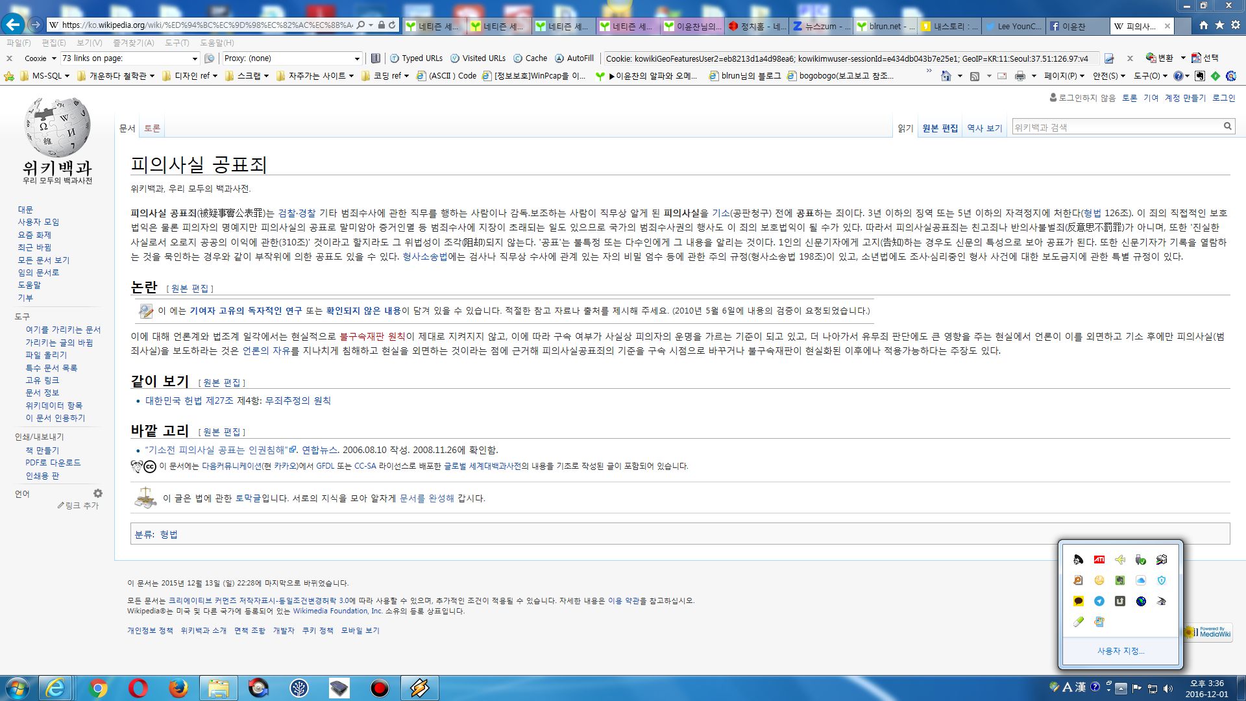The height and width of the screenshot is (701, 1246).
Task: Click the Typed URLs toolbar button
Action: click(415, 58)
